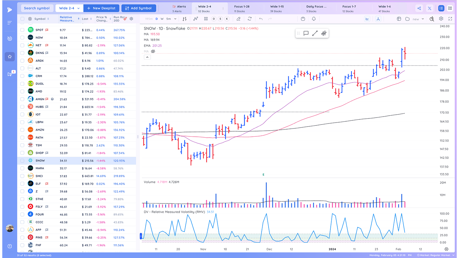Switch to the Daily Focus tab

pos(317,9)
